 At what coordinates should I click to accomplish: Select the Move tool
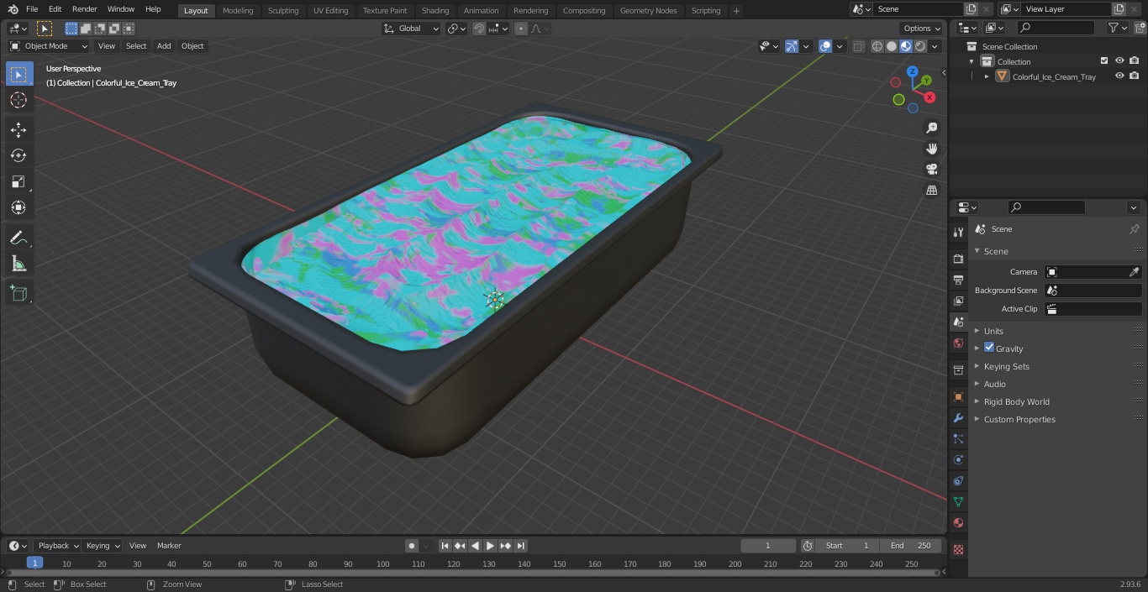[18, 129]
